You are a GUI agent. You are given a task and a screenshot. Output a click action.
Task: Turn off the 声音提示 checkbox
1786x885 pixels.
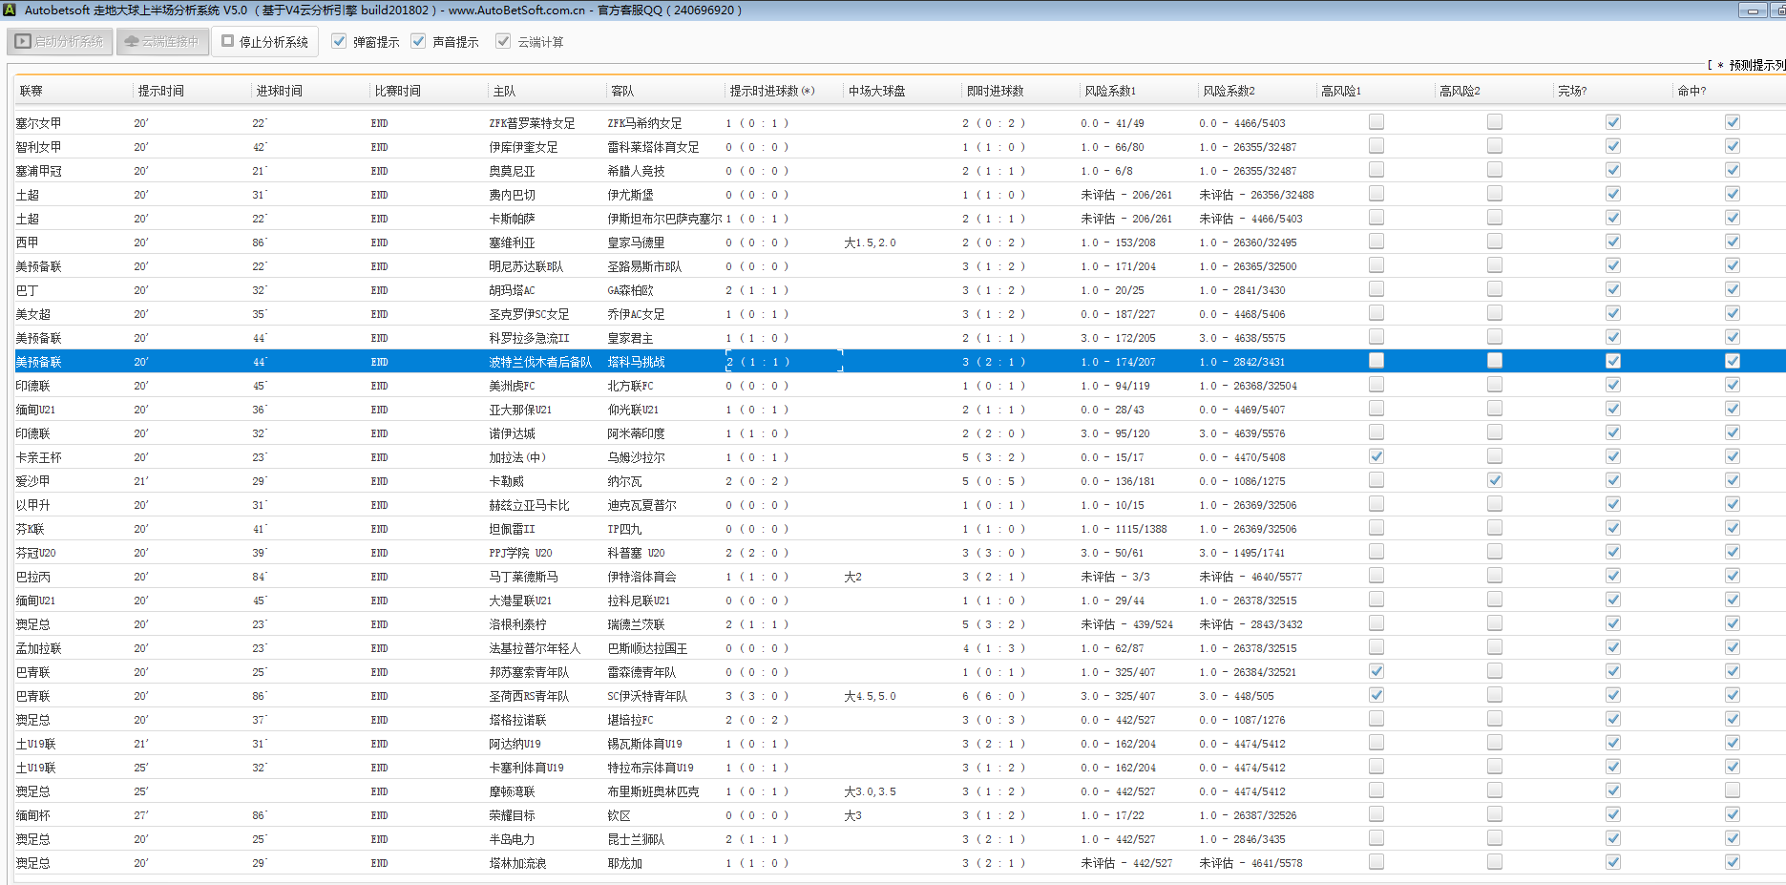point(418,42)
